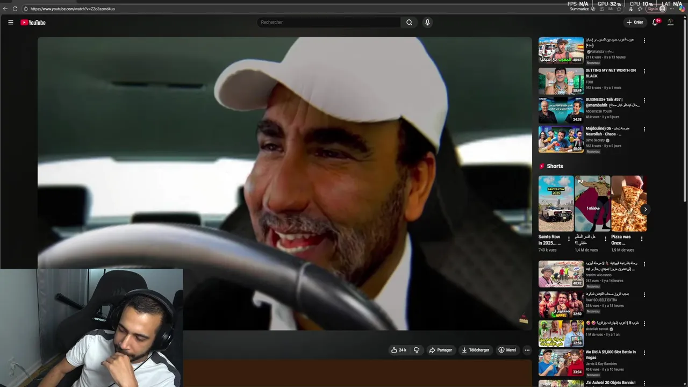Open options for the RAW SOUEELT EXTRA video
The width and height of the screenshot is (688, 387).
(x=644, y=295)
